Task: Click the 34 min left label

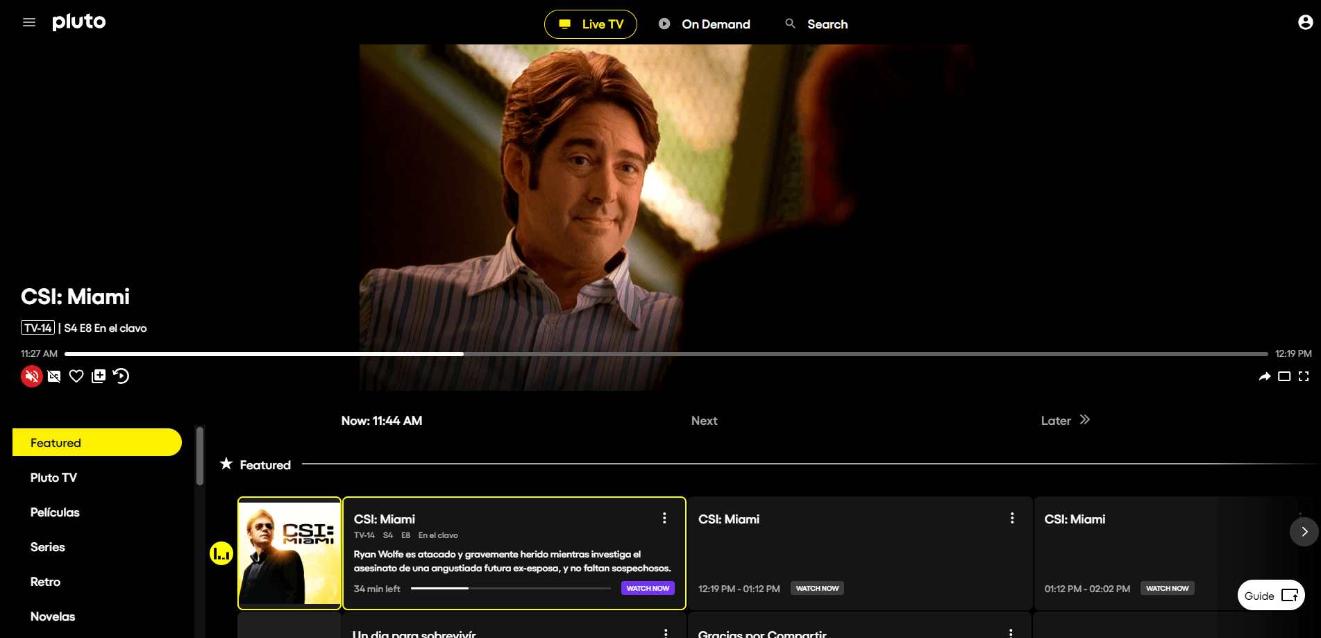Action: pyautogui.click(x=377, y=589)
